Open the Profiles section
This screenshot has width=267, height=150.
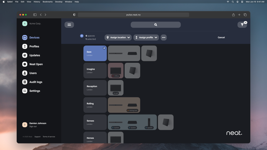pyautogui.click(x=31, y=46)
